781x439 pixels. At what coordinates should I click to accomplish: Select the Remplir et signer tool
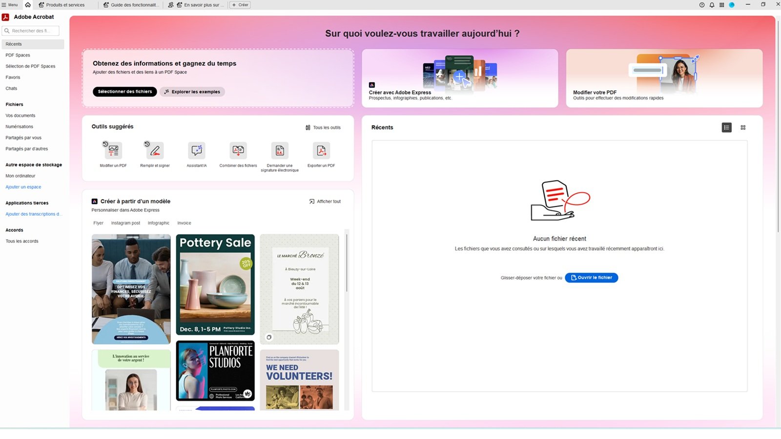[x=155, y=151]
